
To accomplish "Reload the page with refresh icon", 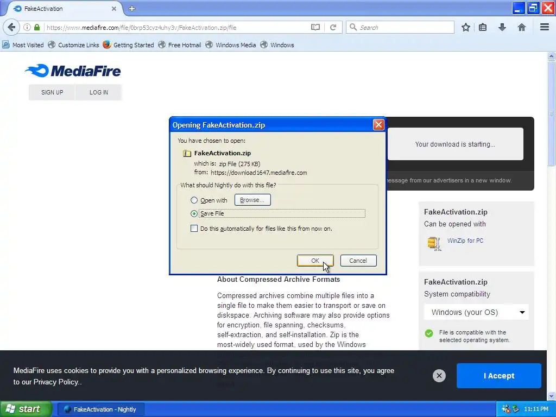I will pyautogui.click(x=333, y=27).
